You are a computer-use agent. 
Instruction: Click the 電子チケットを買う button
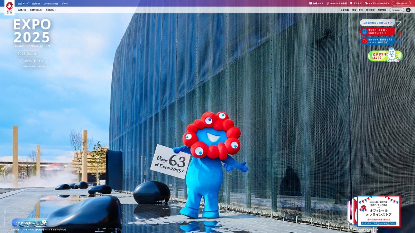pos(377,32)
